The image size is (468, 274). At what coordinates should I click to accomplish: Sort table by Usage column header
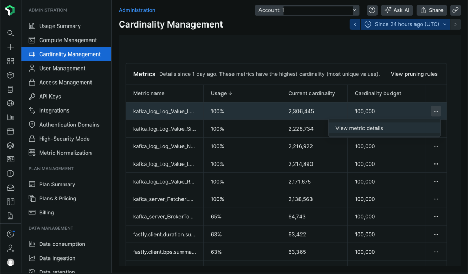coord(221,93)
